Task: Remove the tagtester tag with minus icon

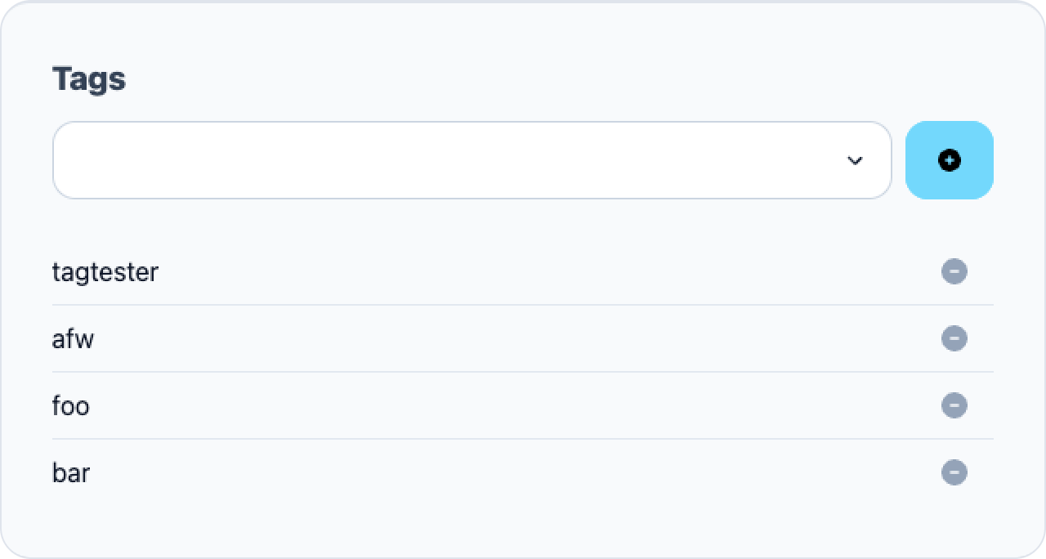Action: (954, 271)
